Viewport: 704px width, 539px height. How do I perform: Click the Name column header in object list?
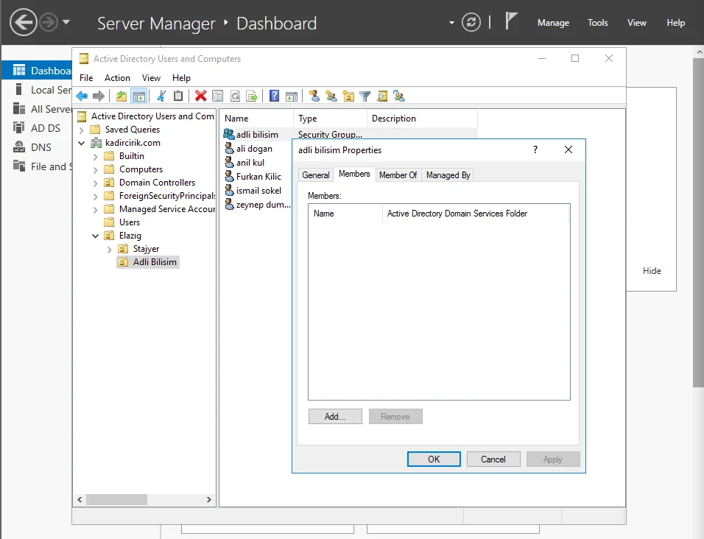coord(257,119)
